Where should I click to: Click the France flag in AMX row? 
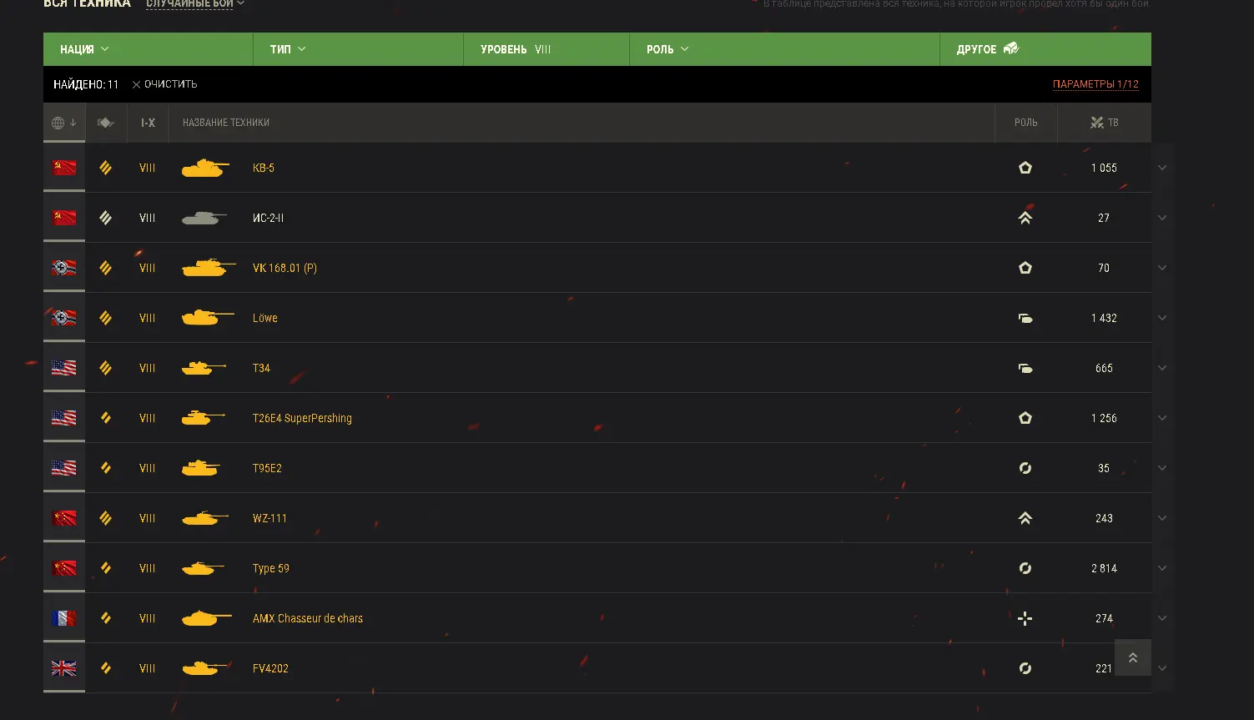tap(64, 618)
